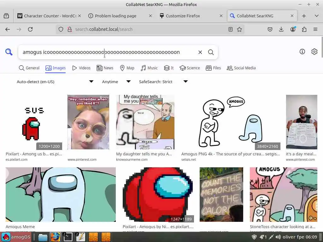323x242 pixels.
Task: Clear the search query with X
Action: click(x=200, y=52)
